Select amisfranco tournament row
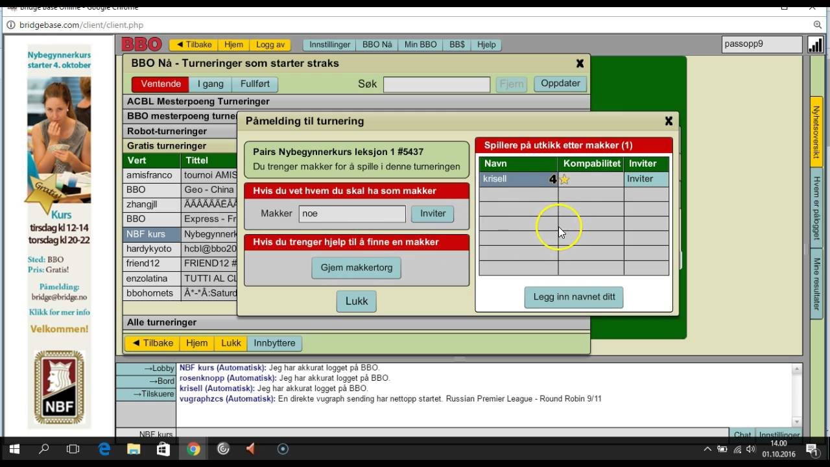The width and height of the screenshot is (830, 467). click(180, 175)
